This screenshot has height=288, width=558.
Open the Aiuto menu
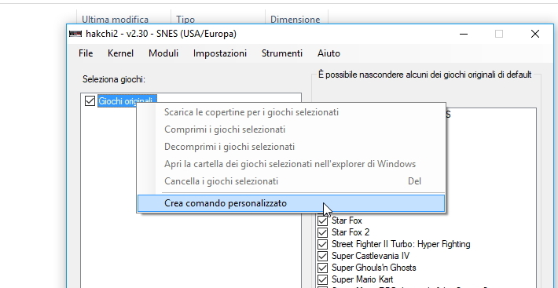(x=329, y=53)
